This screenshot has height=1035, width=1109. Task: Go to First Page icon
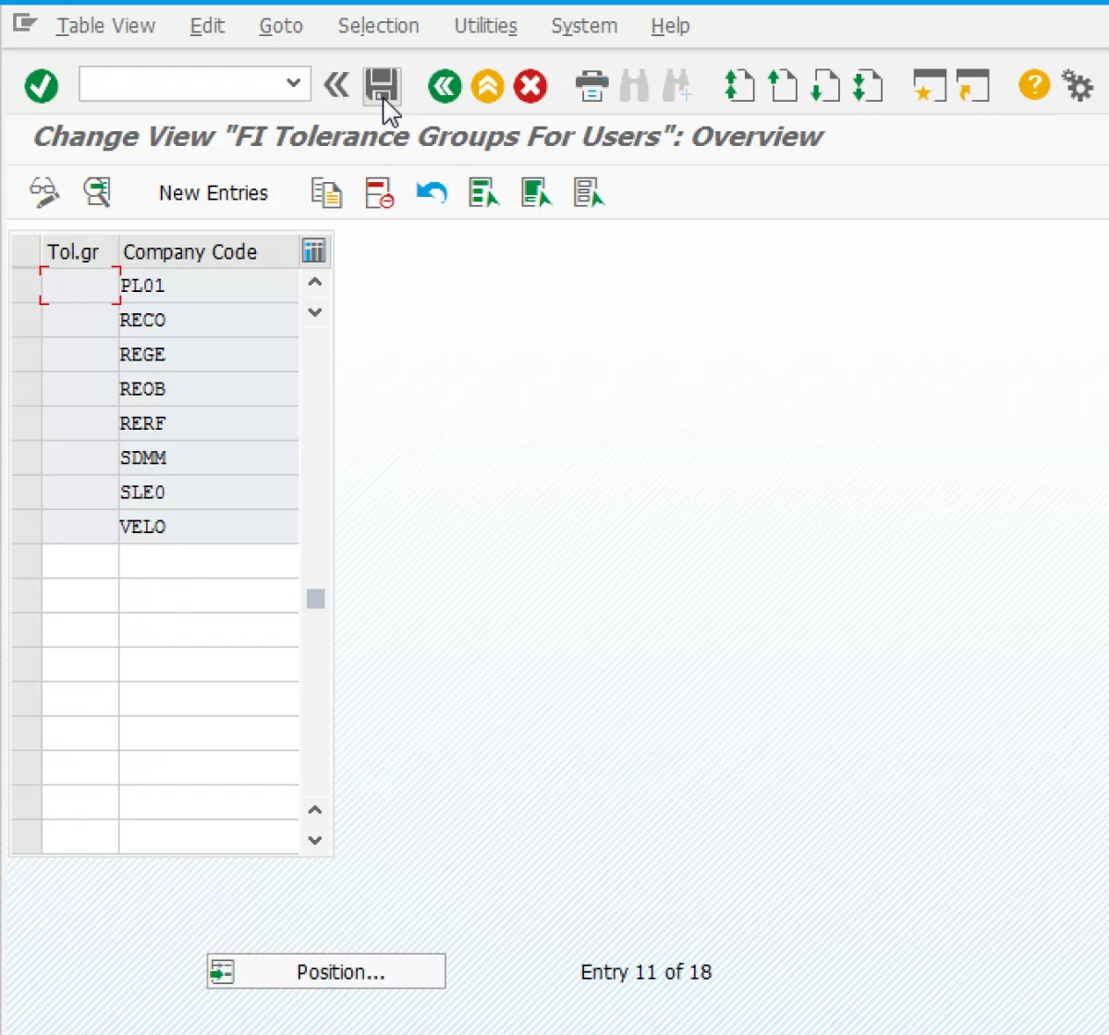coord(739,86)
